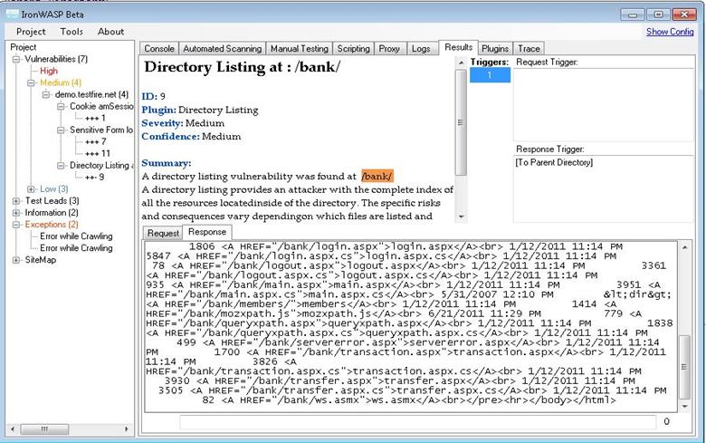Select the High vulnerabilities tree item
This screenshot has width=706, height=443.
(x=48, y=71)
